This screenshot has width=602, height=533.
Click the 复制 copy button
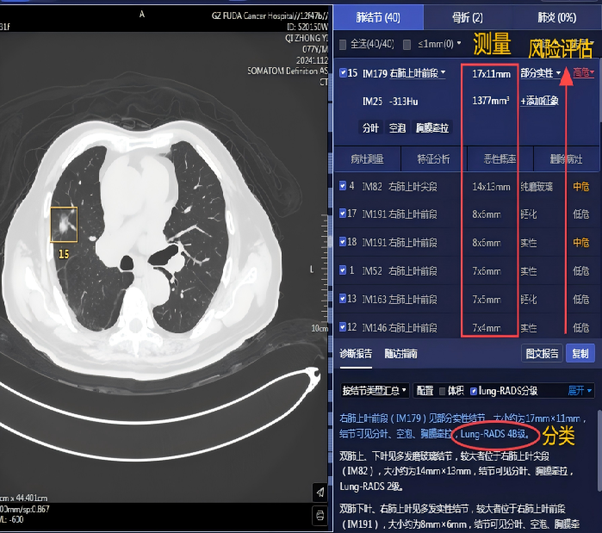point(580,353)
